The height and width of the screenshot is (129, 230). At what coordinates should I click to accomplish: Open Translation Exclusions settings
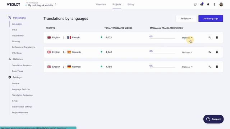(x=22, y=95)
